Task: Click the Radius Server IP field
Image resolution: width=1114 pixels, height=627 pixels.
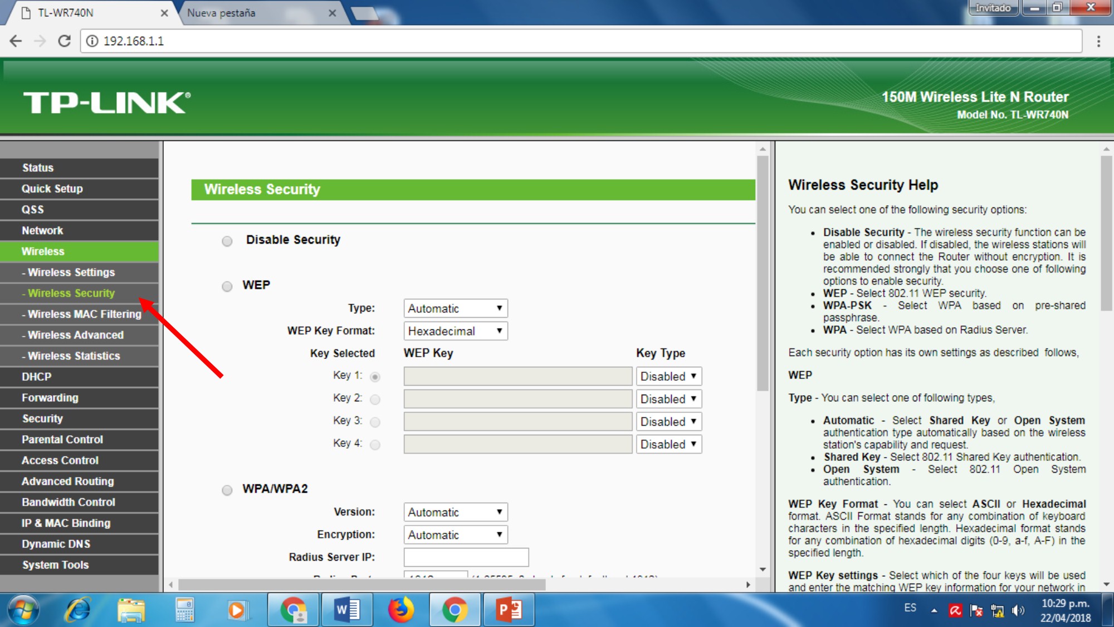Action: 466,557
